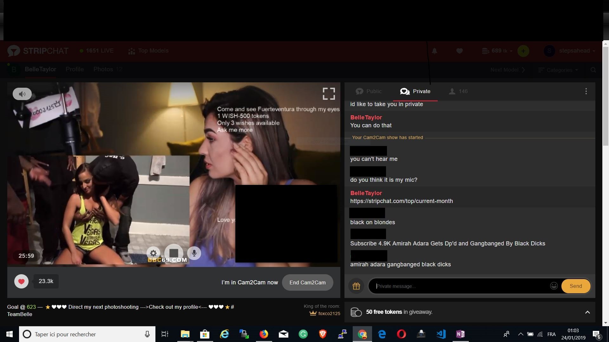Collapse the free tokens giveaway panel

587,312
